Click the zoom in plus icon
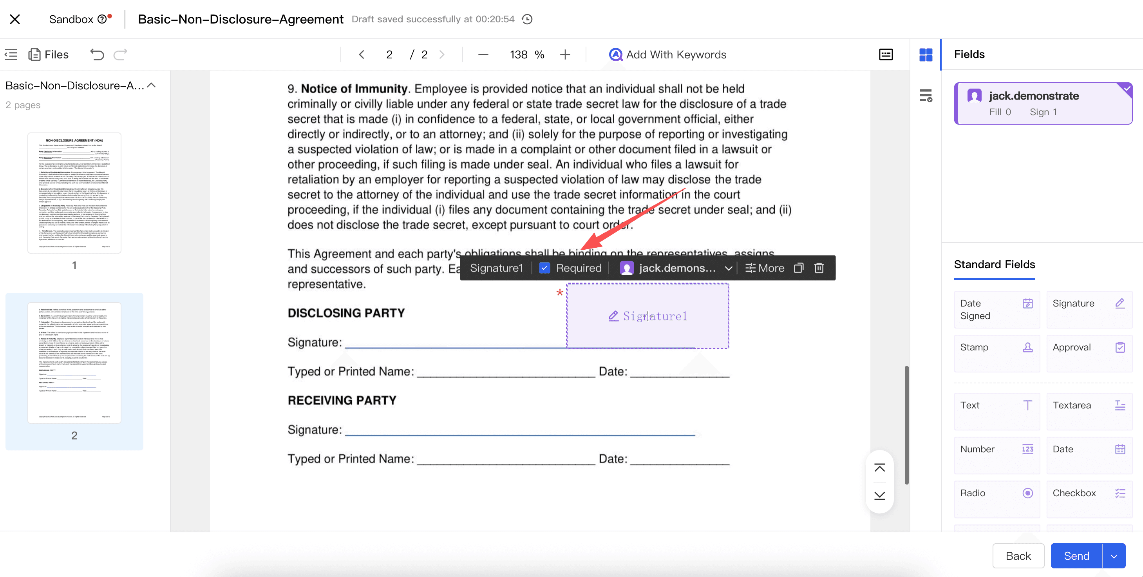1143x577 pixels. 565,54
